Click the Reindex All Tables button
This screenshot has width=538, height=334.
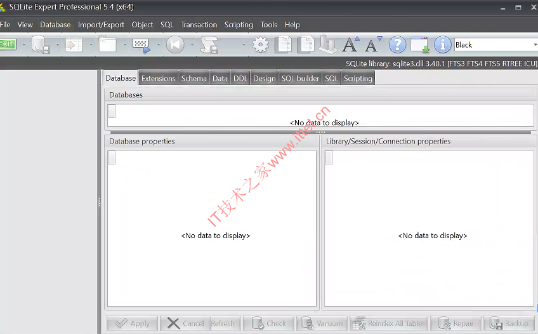[389, 323]
